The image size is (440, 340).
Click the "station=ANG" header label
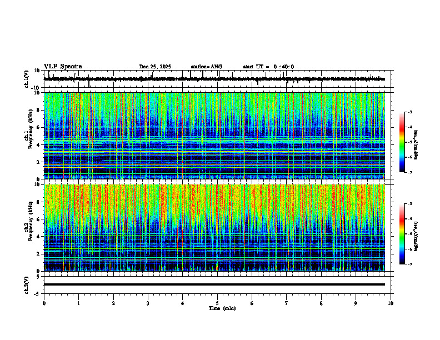pyautogui.click(x=206, y=67)
